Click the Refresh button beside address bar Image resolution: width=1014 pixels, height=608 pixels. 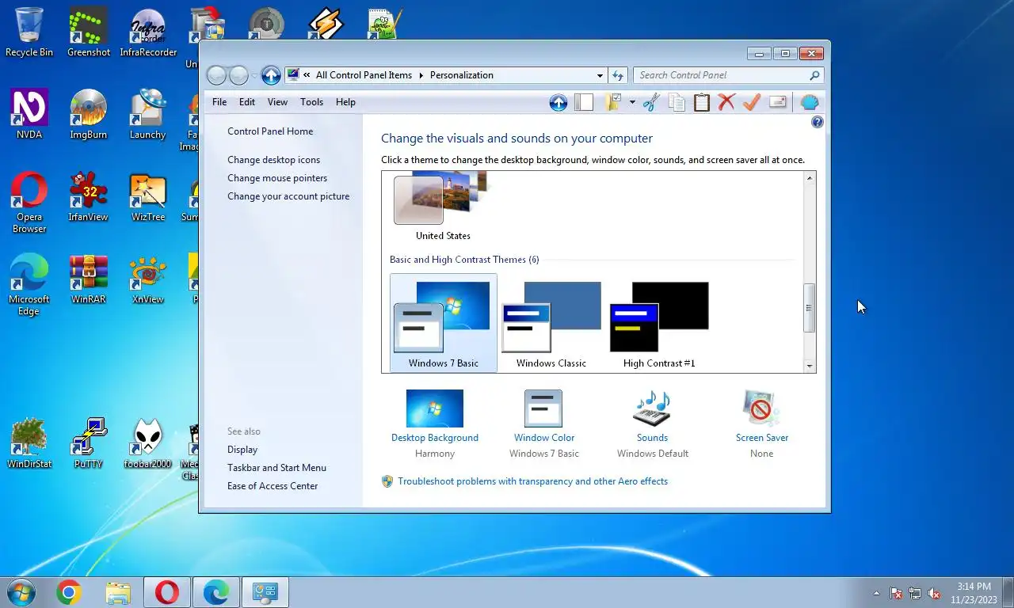(618, 75)
